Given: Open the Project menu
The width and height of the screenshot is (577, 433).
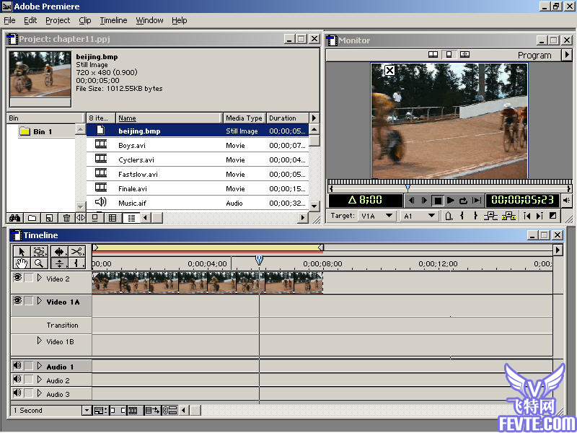Looking at the screenshot, I should (58, 20).
